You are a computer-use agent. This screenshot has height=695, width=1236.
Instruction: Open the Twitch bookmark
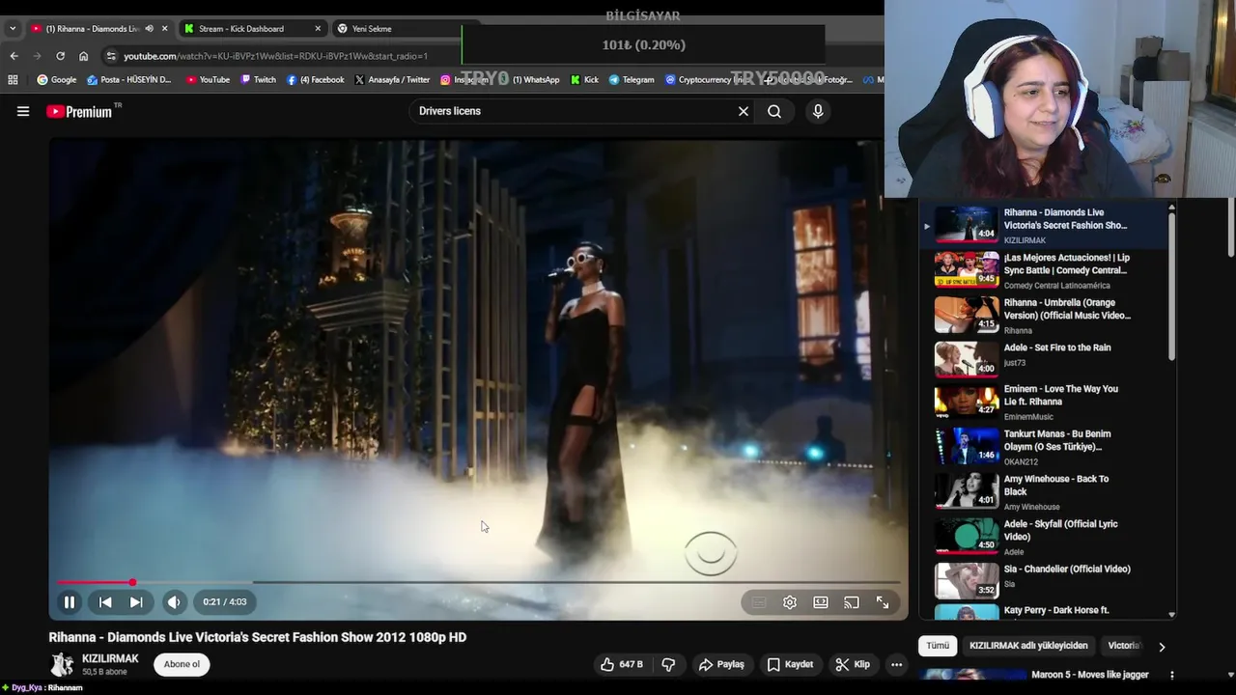[259, 80]
